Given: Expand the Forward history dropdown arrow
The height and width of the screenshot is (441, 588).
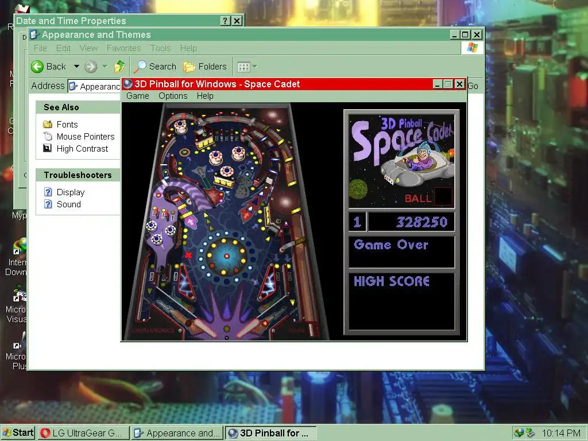Looking at the screenshot, I should click(x=105, y=67).
